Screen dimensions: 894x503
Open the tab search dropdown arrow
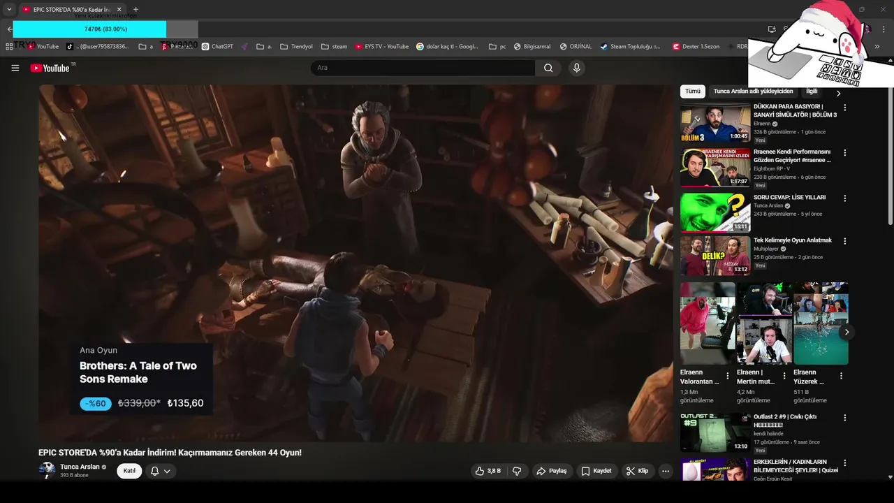click(x=9, y=10)
